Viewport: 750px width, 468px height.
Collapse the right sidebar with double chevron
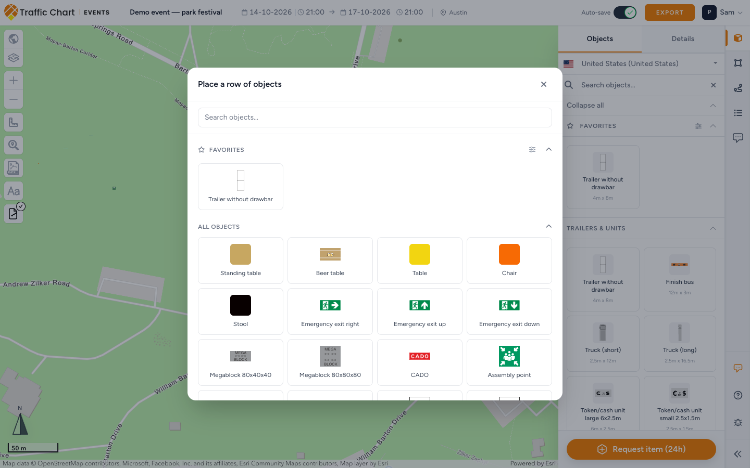coord(738,454)
